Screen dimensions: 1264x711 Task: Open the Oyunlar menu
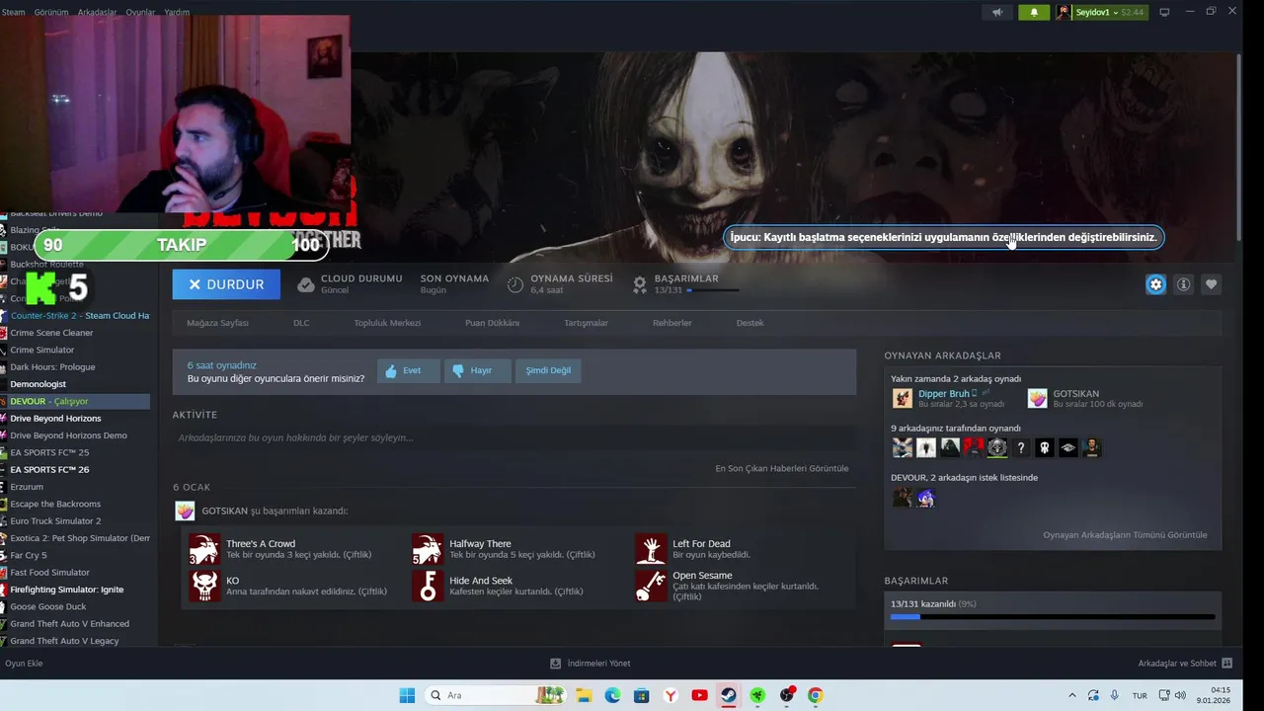tap(140, 12)
